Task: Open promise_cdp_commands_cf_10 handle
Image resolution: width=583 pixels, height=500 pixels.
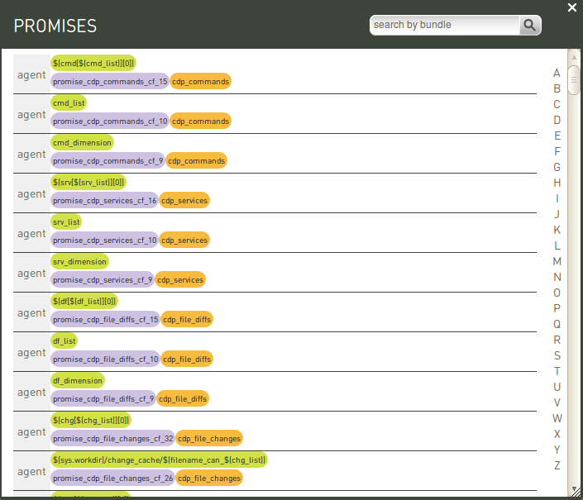Action: pos(110,121)
